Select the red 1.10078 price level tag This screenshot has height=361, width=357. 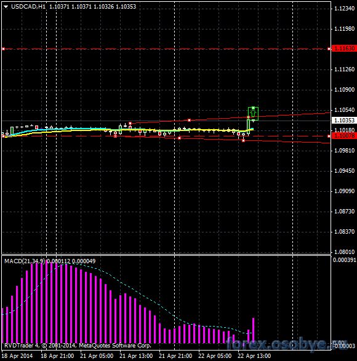344,136
